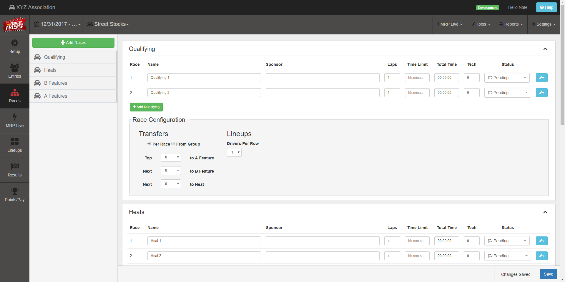Open Qualifying 1 Pending status dropdown
The image size is (565, 282).
point(507,78)
